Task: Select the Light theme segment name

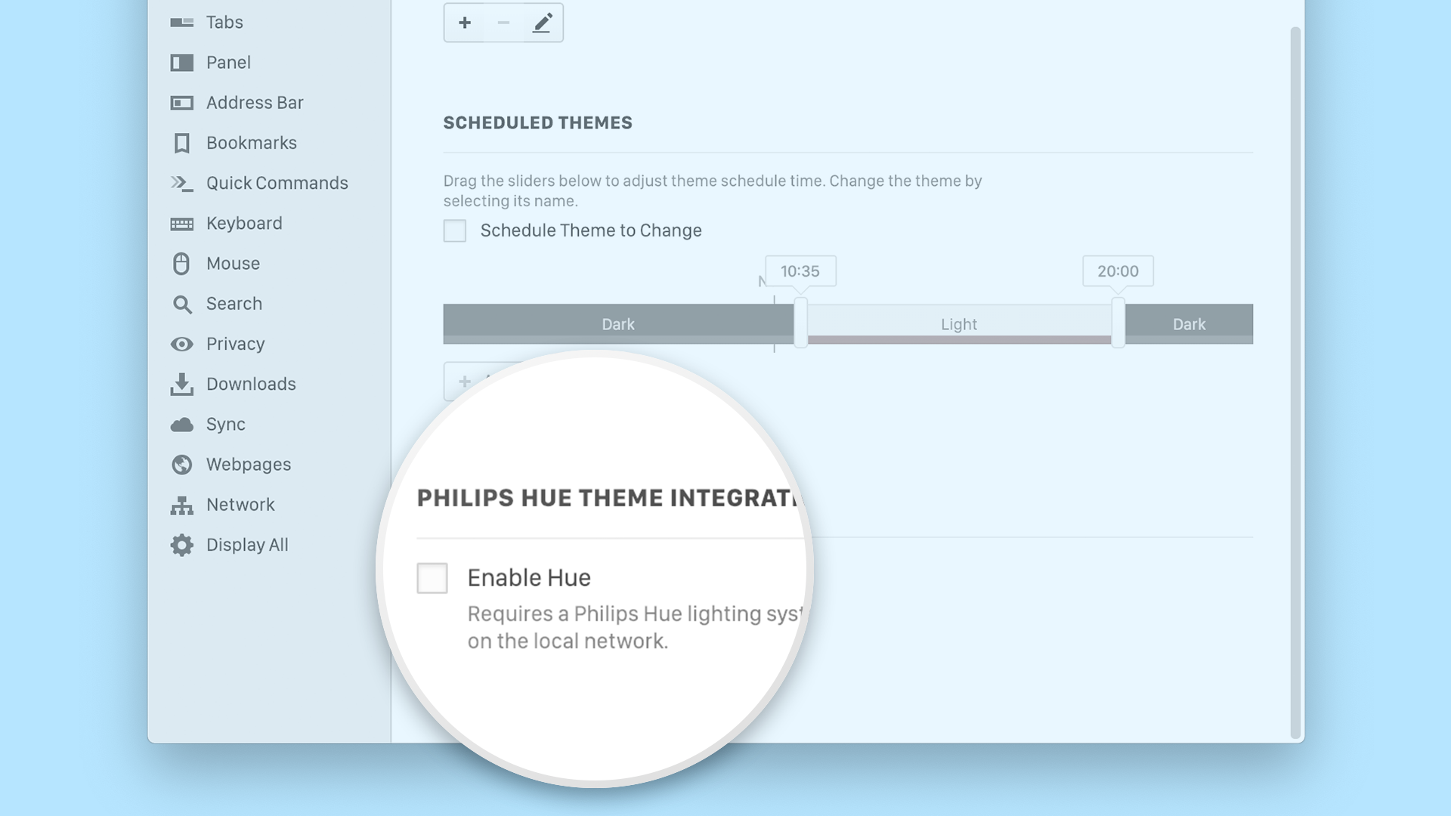Action: click(x=959, y=324)
